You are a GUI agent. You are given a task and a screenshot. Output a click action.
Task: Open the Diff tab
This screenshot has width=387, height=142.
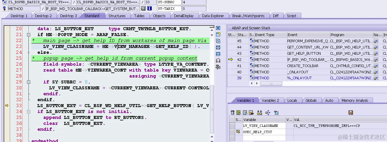pyautogui.click(x=276, y=16)
